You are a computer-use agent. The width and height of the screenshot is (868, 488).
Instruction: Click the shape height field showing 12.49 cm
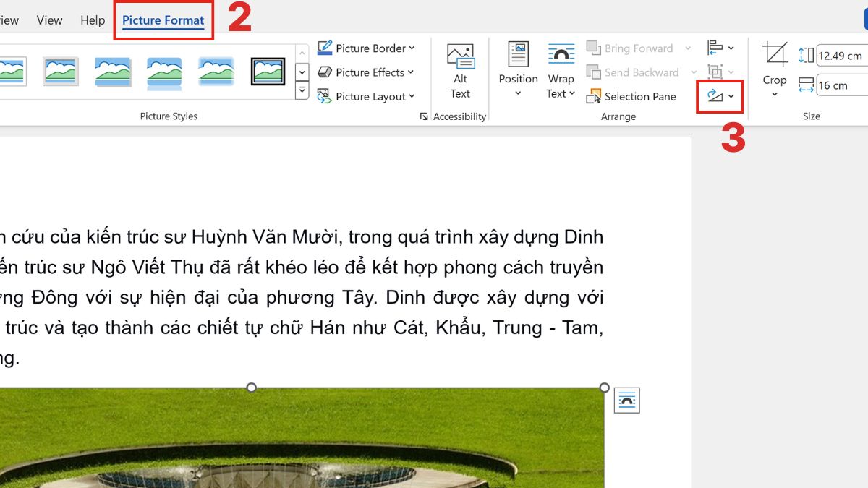coord(842,56)
